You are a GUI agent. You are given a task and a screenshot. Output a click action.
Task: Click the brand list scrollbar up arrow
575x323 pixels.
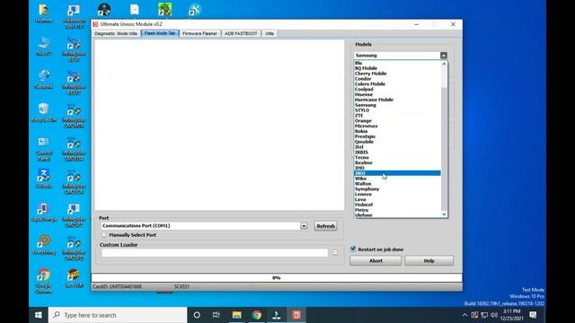point(444,64)
